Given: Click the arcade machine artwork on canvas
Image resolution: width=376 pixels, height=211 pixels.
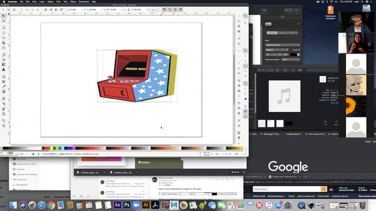Looking at the screenshot, I should pos(137,76).
